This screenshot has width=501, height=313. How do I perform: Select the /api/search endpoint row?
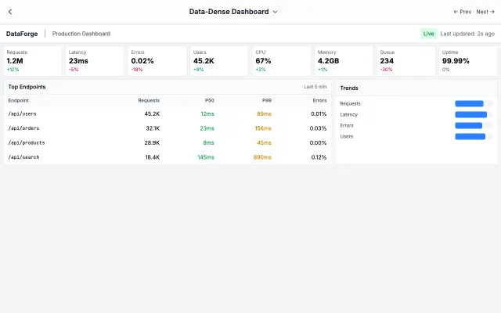pos(168,157)
